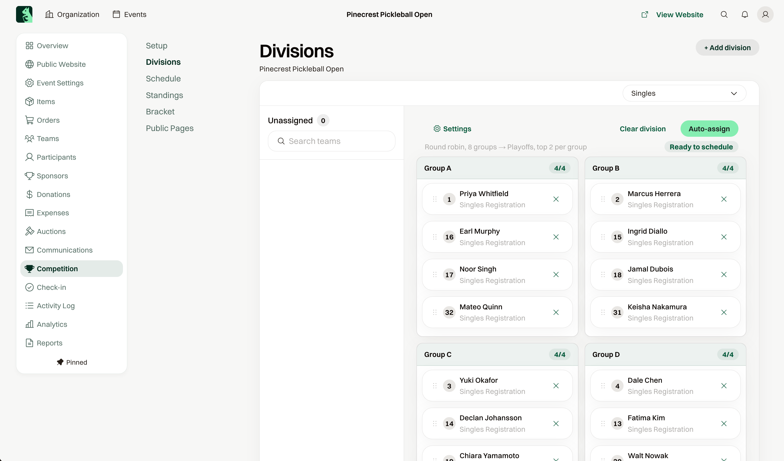Open Overview in the sidebar
This screenshot has width=784, height=461.
point(72,46)
